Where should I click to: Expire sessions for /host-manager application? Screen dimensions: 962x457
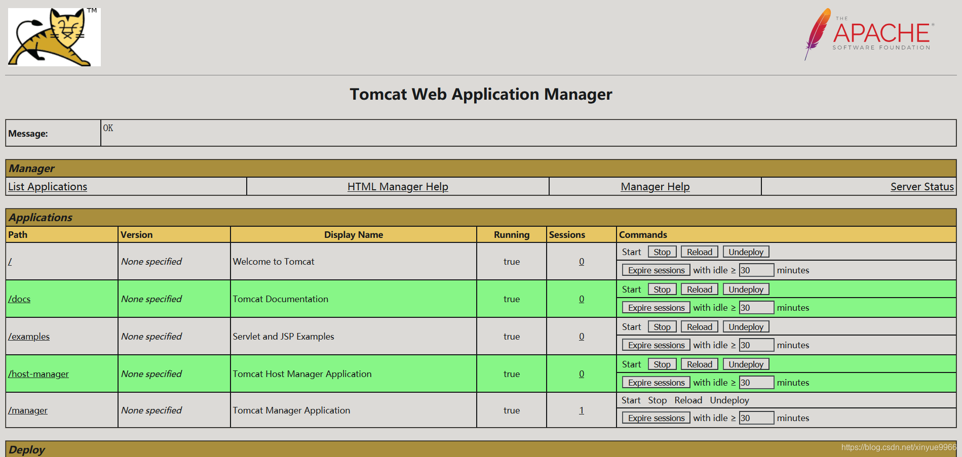click(657, 383)
